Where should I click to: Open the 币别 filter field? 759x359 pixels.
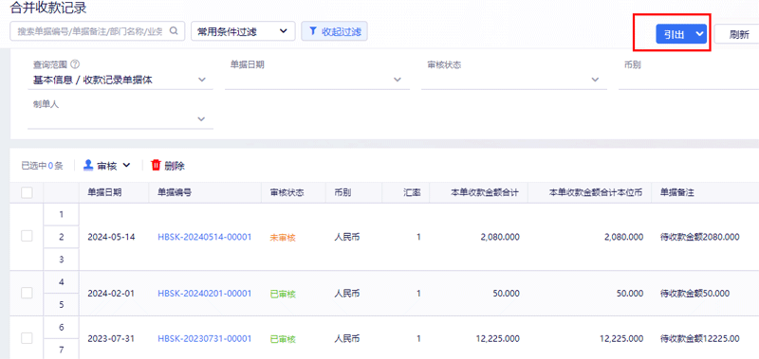coord(689,81)
